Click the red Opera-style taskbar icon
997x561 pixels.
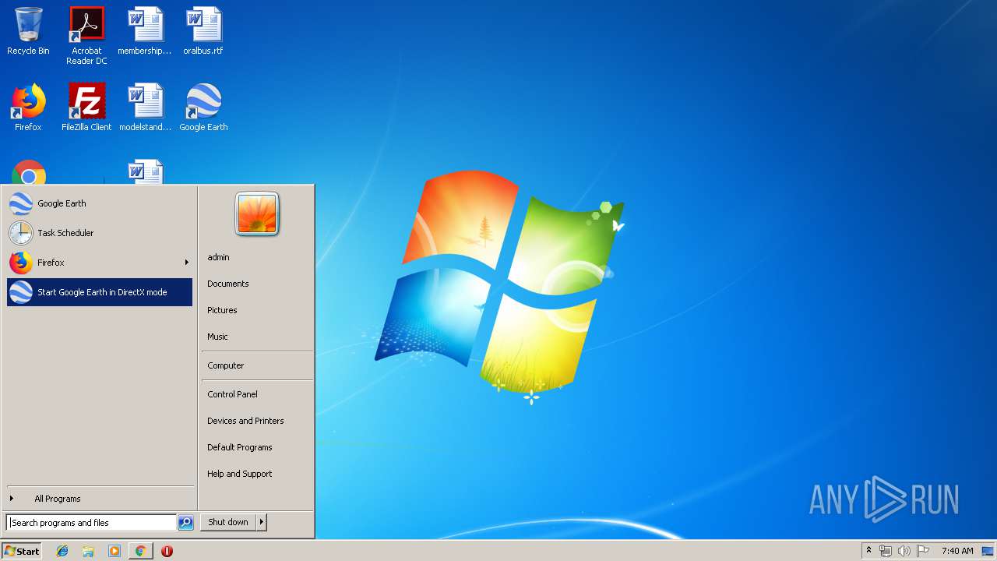[167, 551]
